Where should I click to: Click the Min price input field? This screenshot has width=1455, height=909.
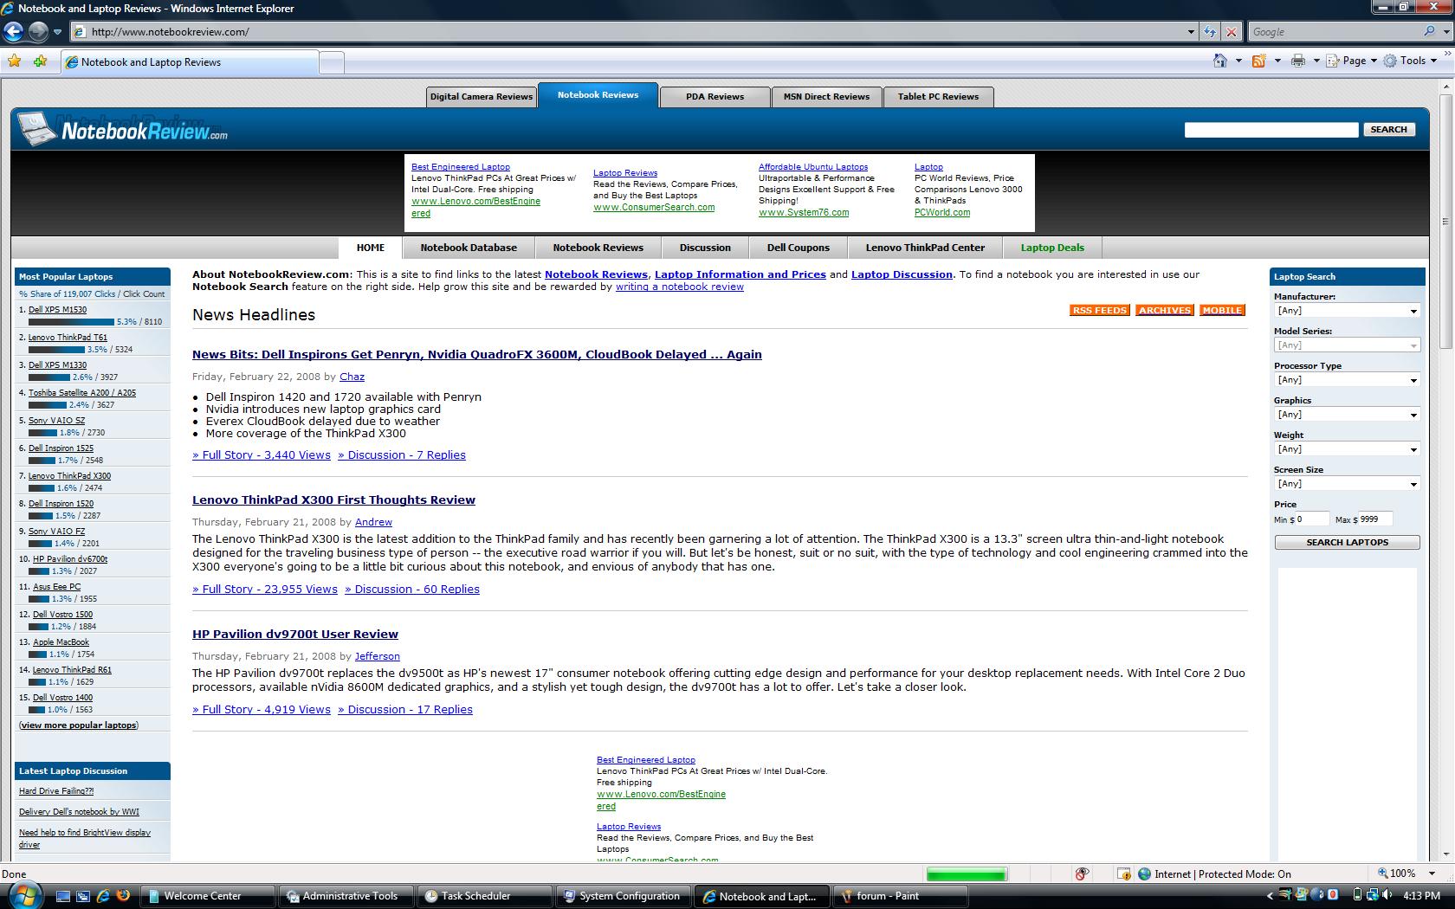pos(1311,519)
